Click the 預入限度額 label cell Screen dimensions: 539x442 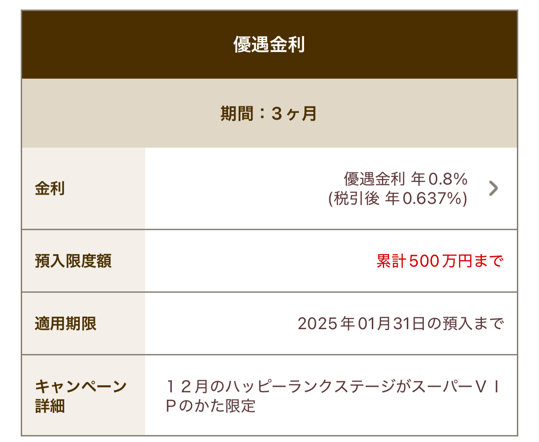(x=83, y=261)
